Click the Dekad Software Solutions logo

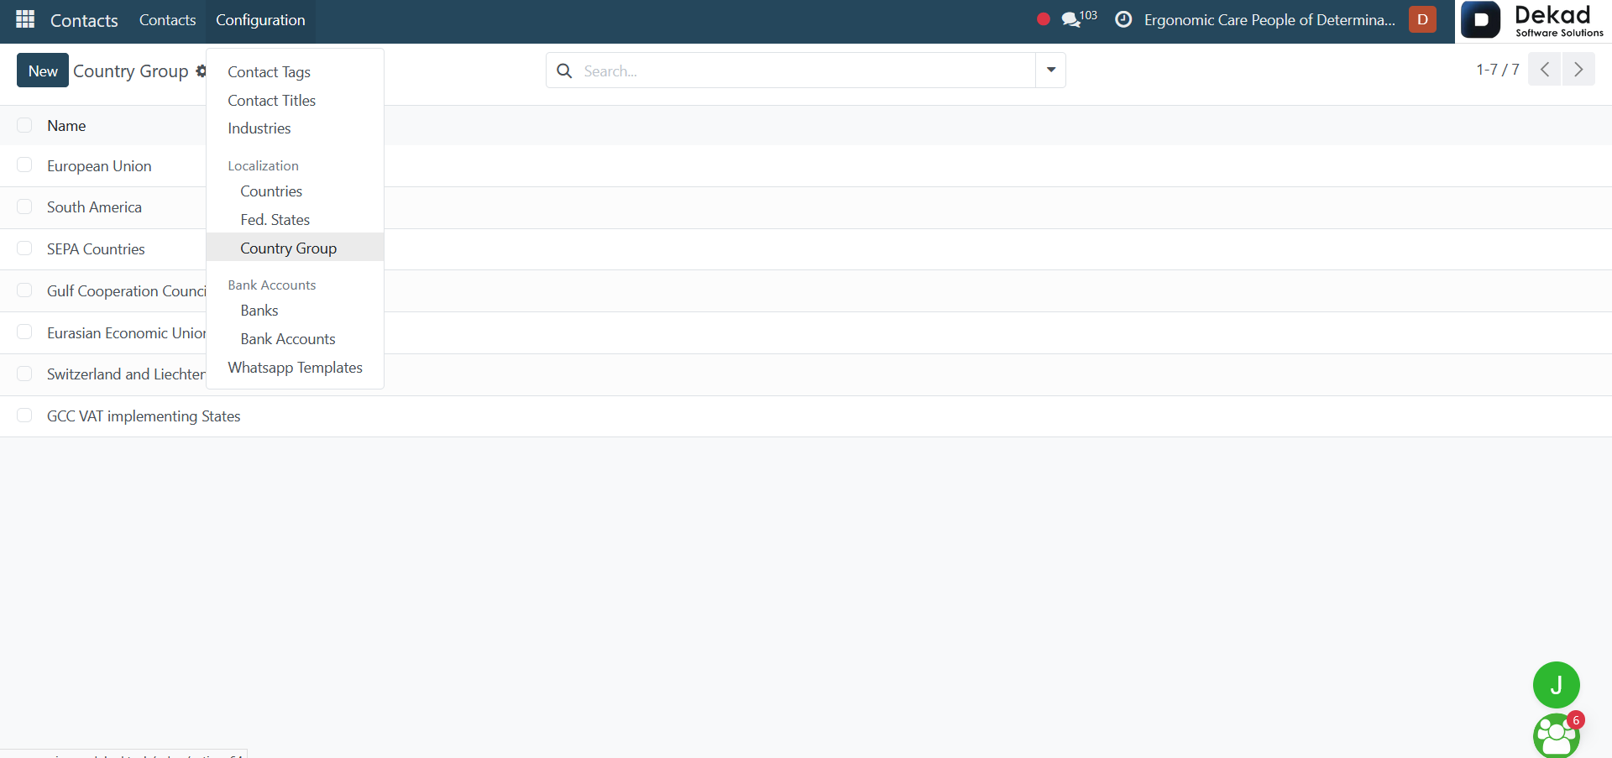tap(1533, 20)
